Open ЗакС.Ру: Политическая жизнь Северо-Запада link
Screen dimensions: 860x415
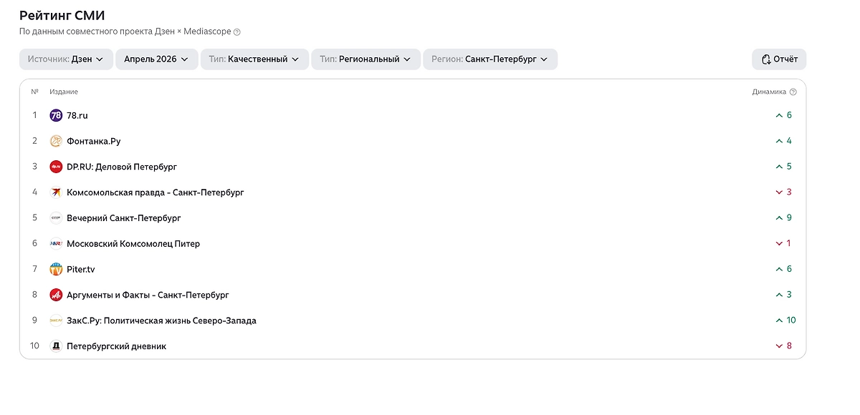[161, 321]
